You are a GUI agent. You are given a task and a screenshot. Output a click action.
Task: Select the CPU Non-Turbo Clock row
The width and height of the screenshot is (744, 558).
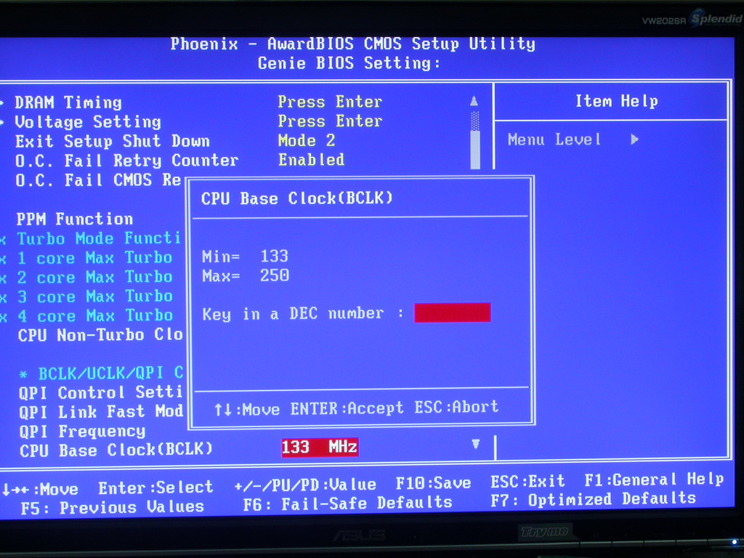click(x=100, y=335)
